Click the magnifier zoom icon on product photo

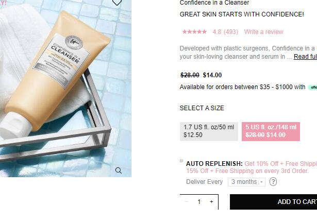click(119, 170)
